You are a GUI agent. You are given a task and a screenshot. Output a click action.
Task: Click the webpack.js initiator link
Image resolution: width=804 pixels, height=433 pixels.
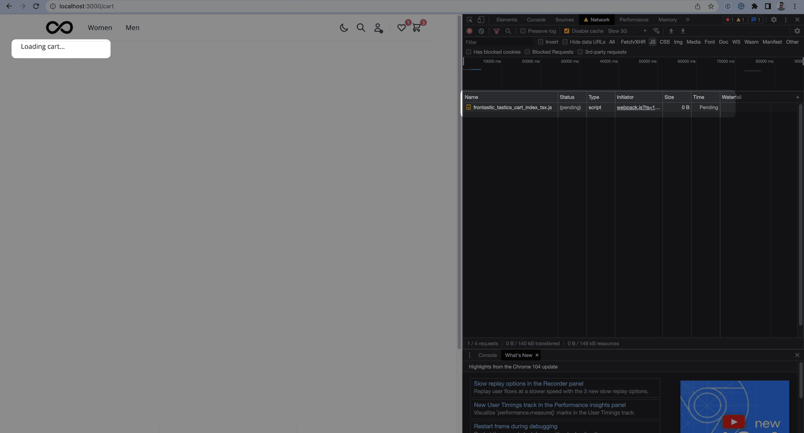(638, 107)
